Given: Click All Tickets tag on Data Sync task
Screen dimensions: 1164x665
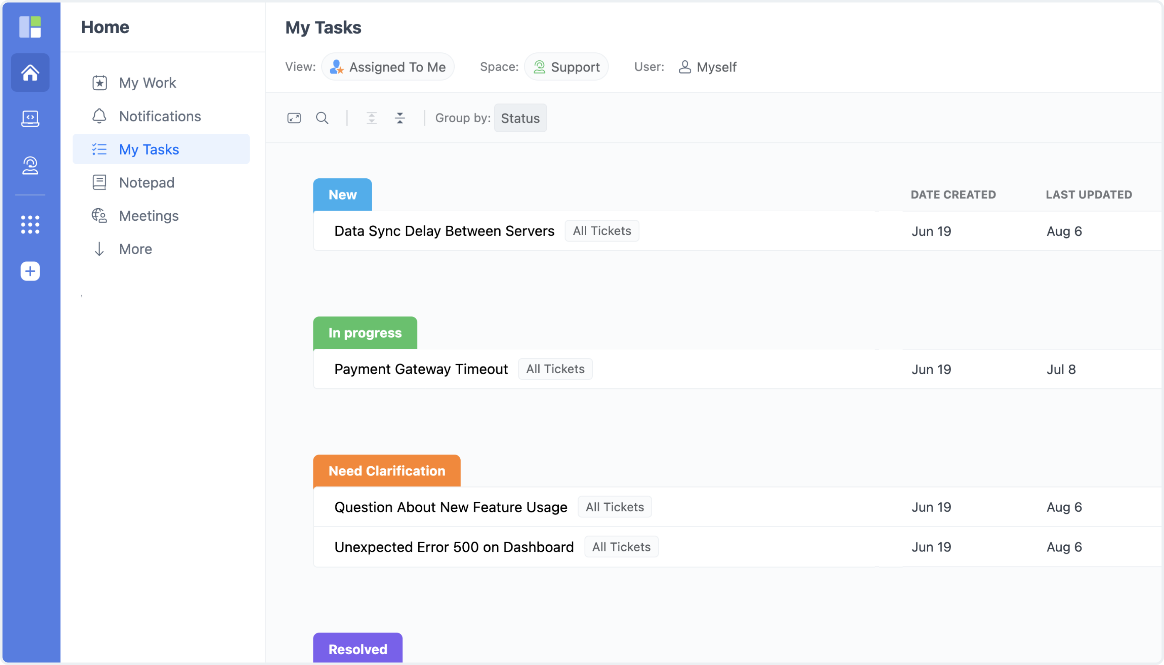Looking at the screenshot, I should point(602,231).
